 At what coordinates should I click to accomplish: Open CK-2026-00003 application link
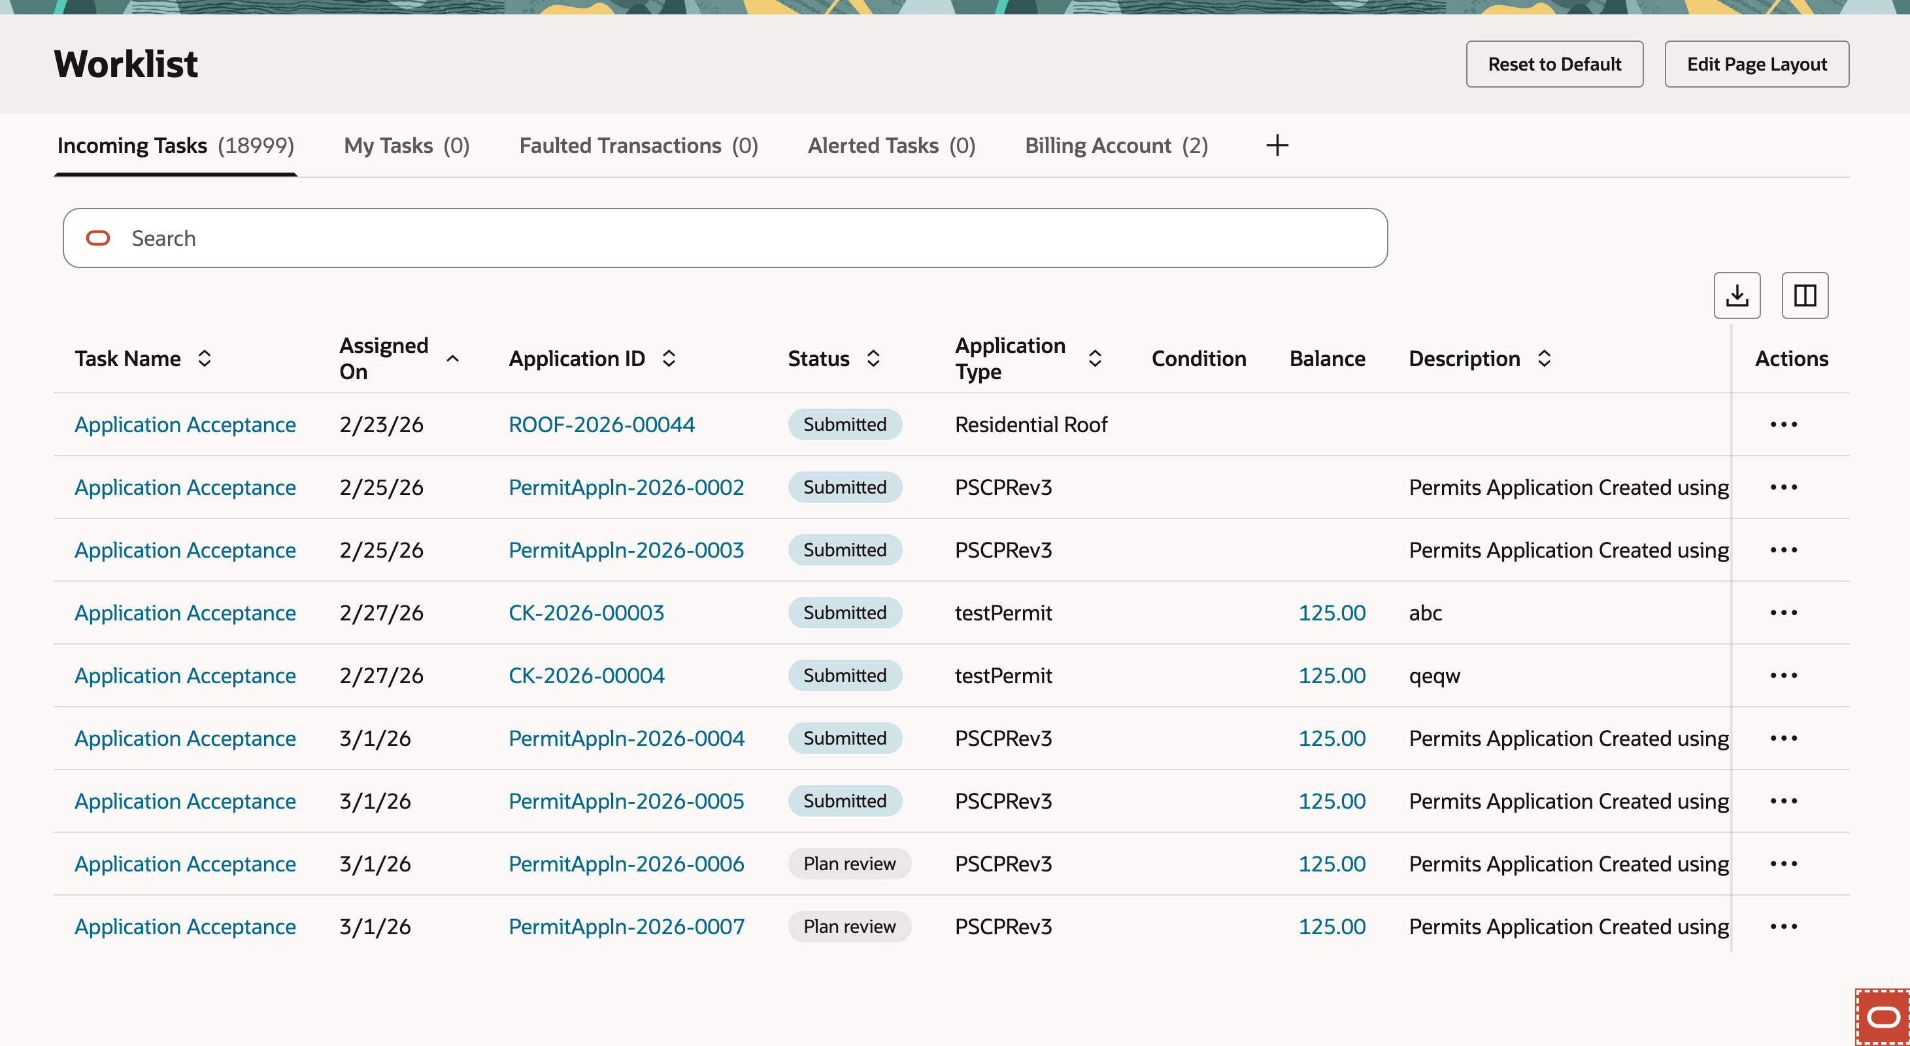coord(586,613)
